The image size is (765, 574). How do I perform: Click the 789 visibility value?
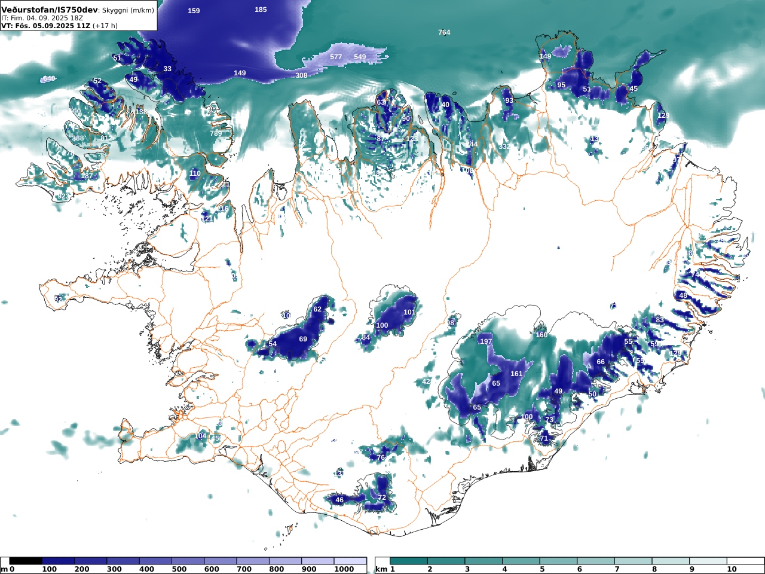click(216, 133)
